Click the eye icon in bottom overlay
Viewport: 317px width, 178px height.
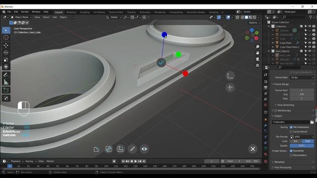(x=144, y=149)
